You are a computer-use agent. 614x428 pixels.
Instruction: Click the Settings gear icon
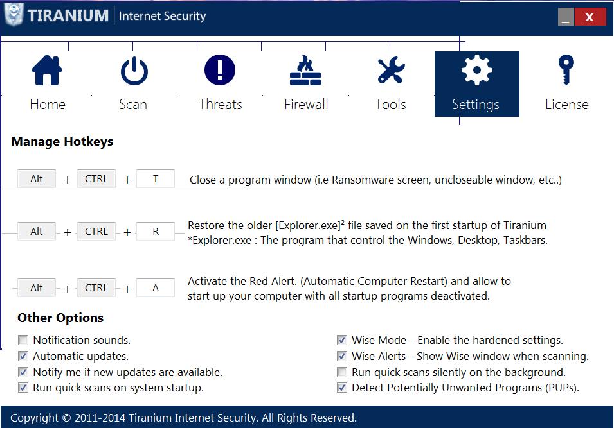476,71
